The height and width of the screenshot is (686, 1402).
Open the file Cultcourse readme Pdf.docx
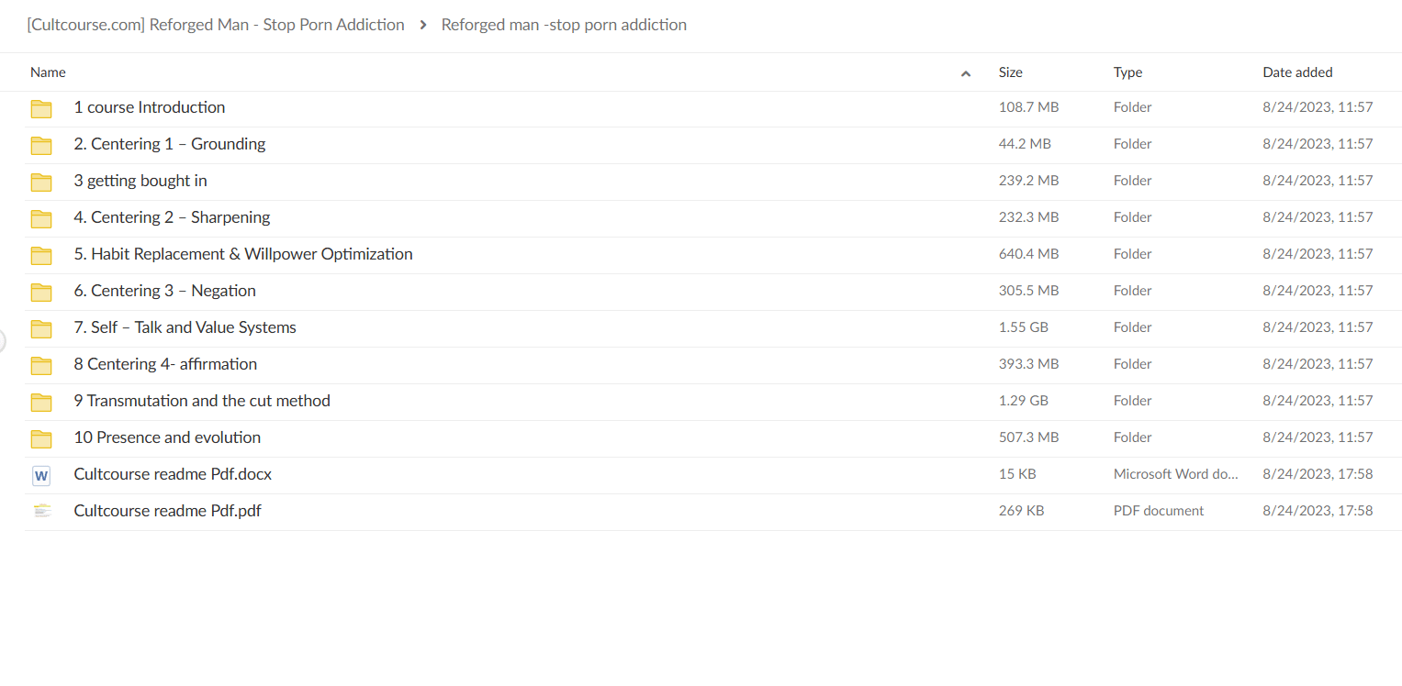pos(173,474)
